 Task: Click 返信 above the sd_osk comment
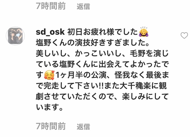[83, 6]
